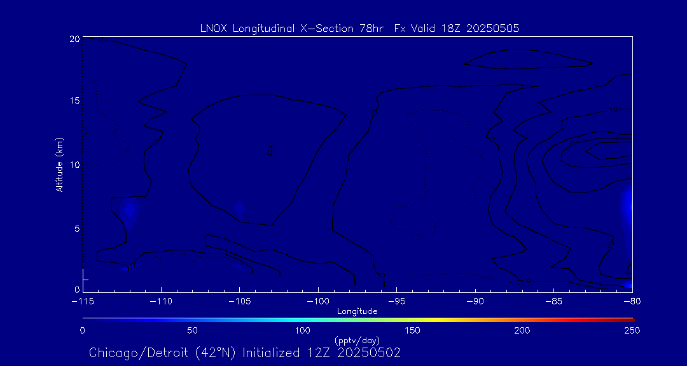Click the -80 longitude tick label

point(632,302)
